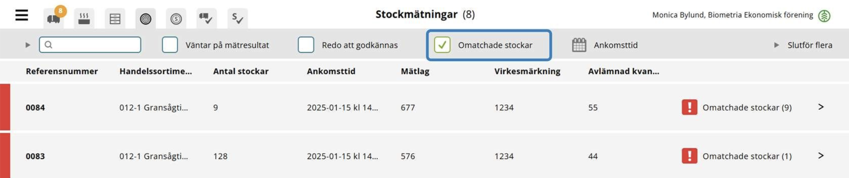
Task: Sort by Antal stockar column header
Action: tap(241, 71)
